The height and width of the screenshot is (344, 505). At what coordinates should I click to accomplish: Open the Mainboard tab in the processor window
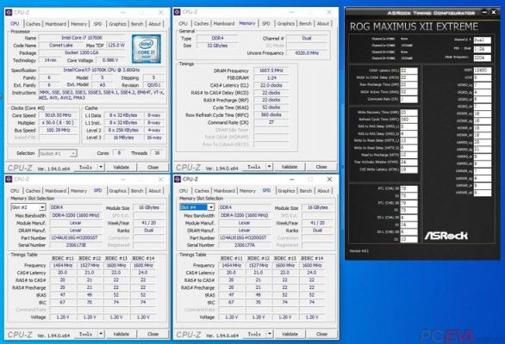55,24
